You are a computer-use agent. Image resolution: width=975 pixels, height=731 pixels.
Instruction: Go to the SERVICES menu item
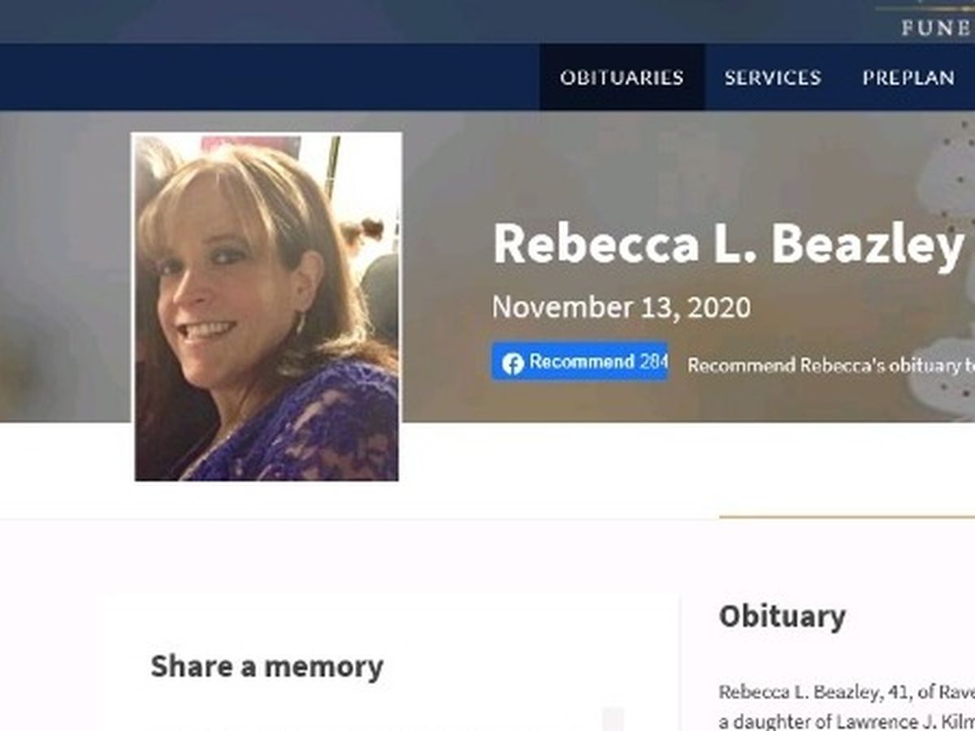[773, 78]
